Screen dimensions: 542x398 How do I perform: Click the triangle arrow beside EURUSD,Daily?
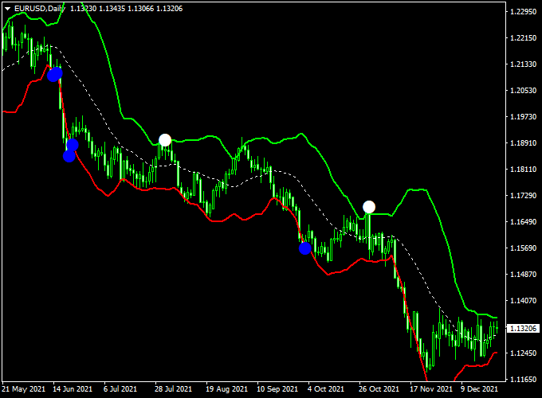tap(7, 9)
